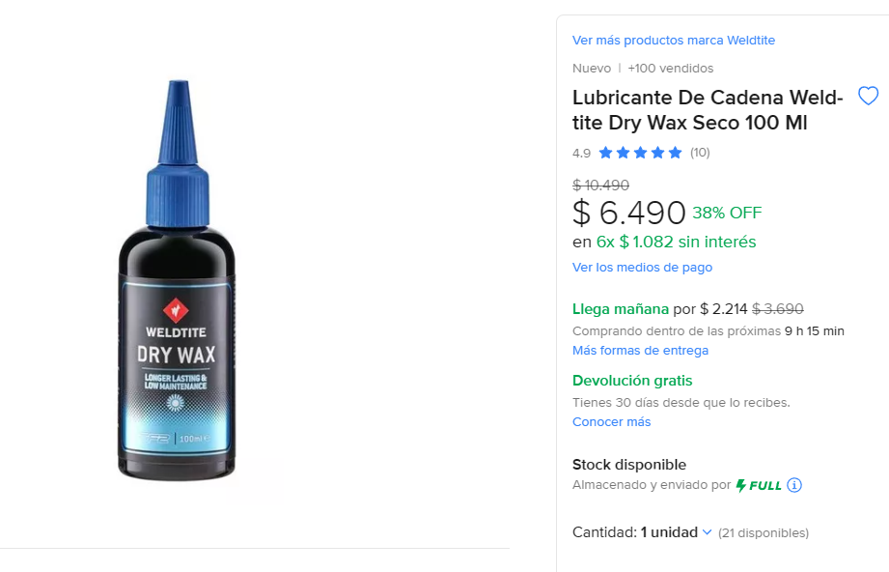
Task: Click the green FULL lightning logo
Action: [x=759, y=485]
